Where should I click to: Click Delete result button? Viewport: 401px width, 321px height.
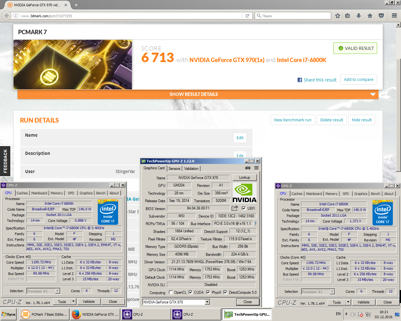click(332, 120)
